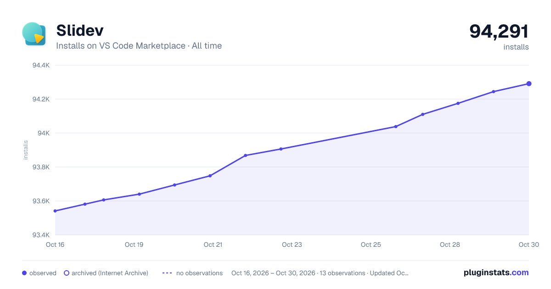Viewport: 551px width, 289px height.
Task: Click the 94.4K y-axis label
Action: point(41,65)
